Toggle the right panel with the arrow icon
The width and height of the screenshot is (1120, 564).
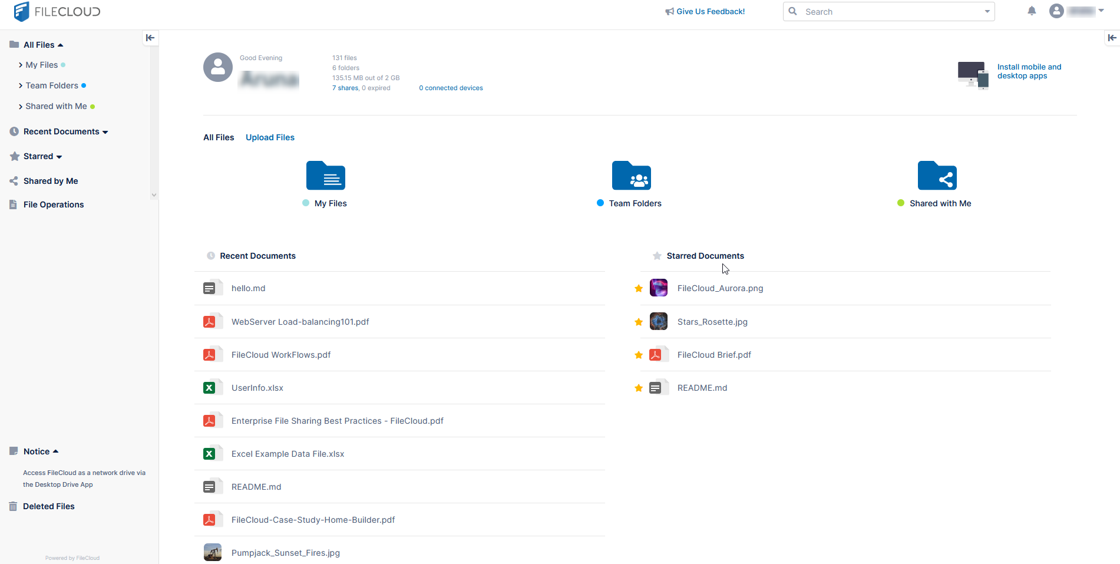1112,38
